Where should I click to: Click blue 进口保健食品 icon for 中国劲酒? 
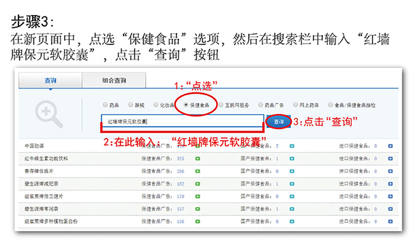tap(390, 146)
